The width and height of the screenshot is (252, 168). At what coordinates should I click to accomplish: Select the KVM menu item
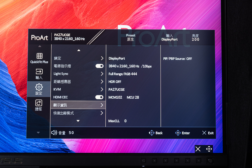click(x=78, y=89)
